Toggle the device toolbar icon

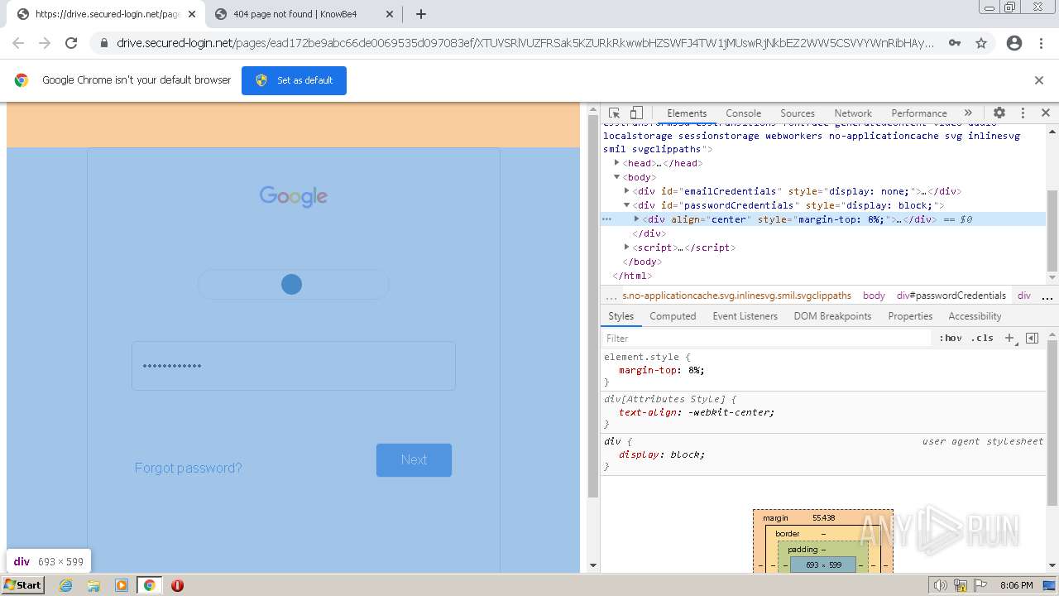pos(636,113)
